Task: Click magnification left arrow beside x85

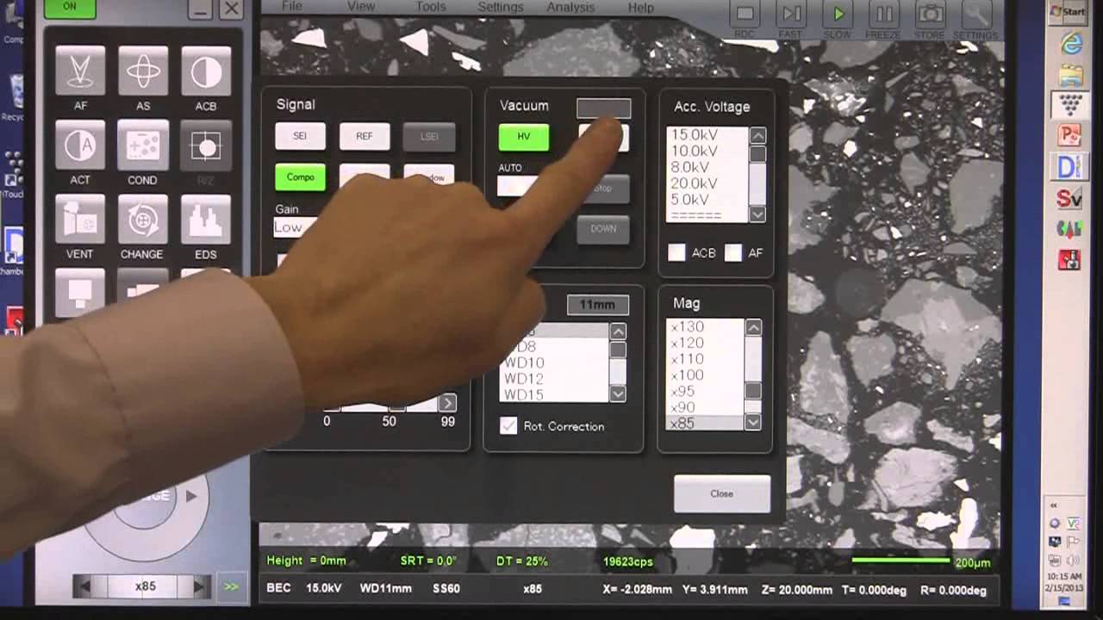Action: pos(84,586)
